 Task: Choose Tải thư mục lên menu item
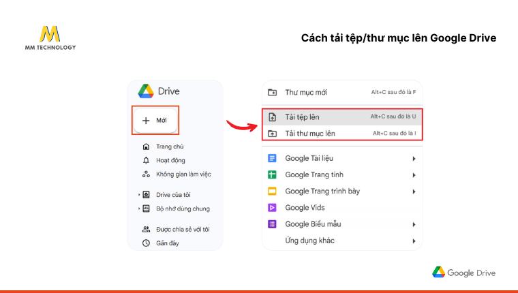pos(342,134)
